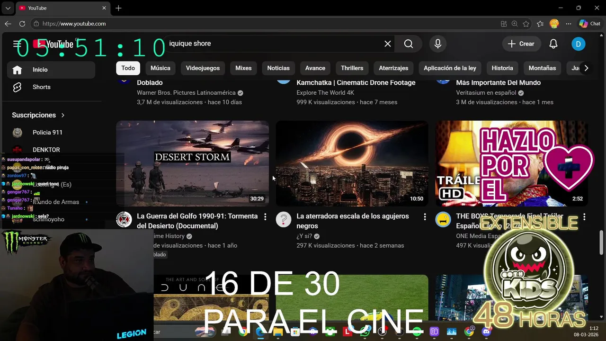Image resolution: width=606 pixels, height=341 pixels.
Task: Click the browser address bar URL
Action: click(x=74, y=24)
